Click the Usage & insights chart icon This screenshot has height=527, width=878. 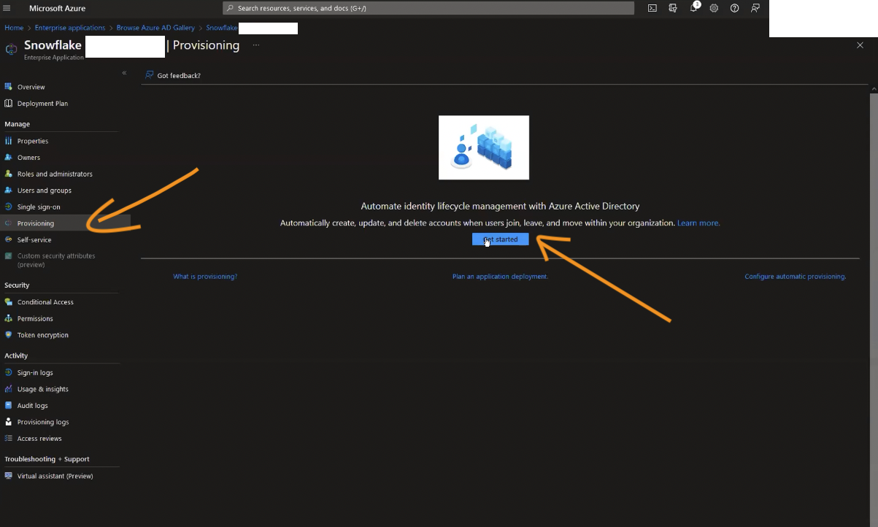pyautogui.click(x=9, y=389)
